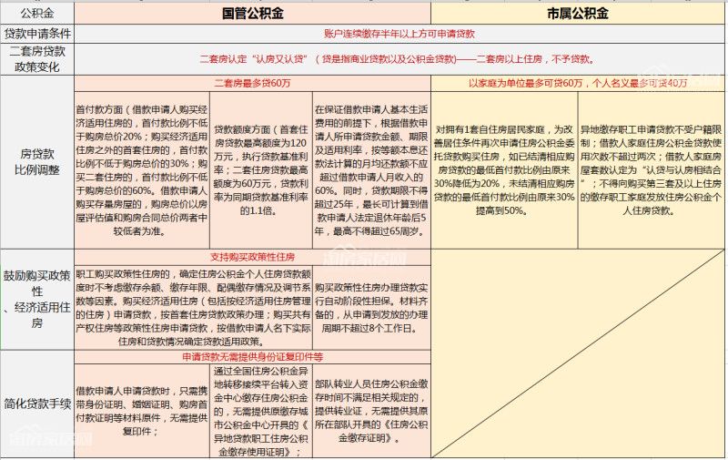Click the cell about 二套房认定“认房又认贷”
Viewport: 728px width, 460px height.
click(x=399, y=59)
